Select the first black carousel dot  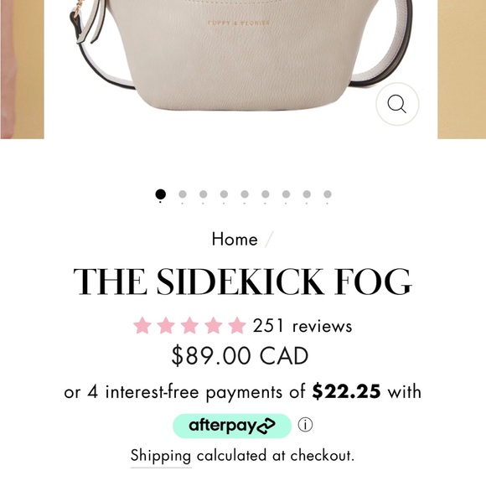pos(160,194)
